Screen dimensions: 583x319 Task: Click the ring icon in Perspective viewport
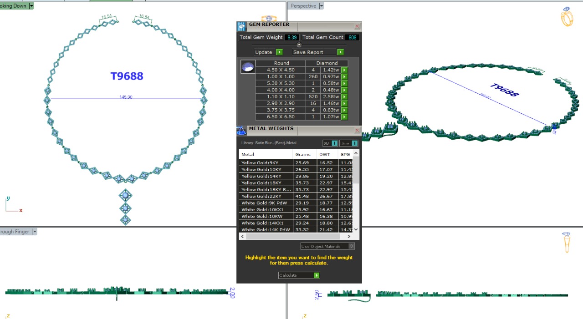(567, 17)
